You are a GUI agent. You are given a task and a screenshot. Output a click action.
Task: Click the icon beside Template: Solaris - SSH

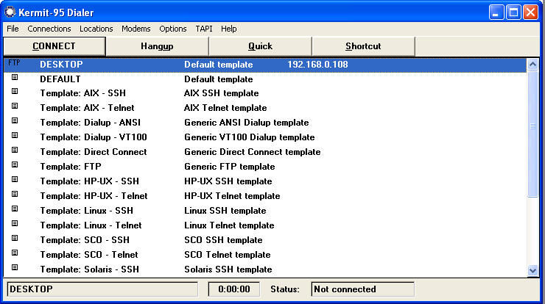(14, 269)
